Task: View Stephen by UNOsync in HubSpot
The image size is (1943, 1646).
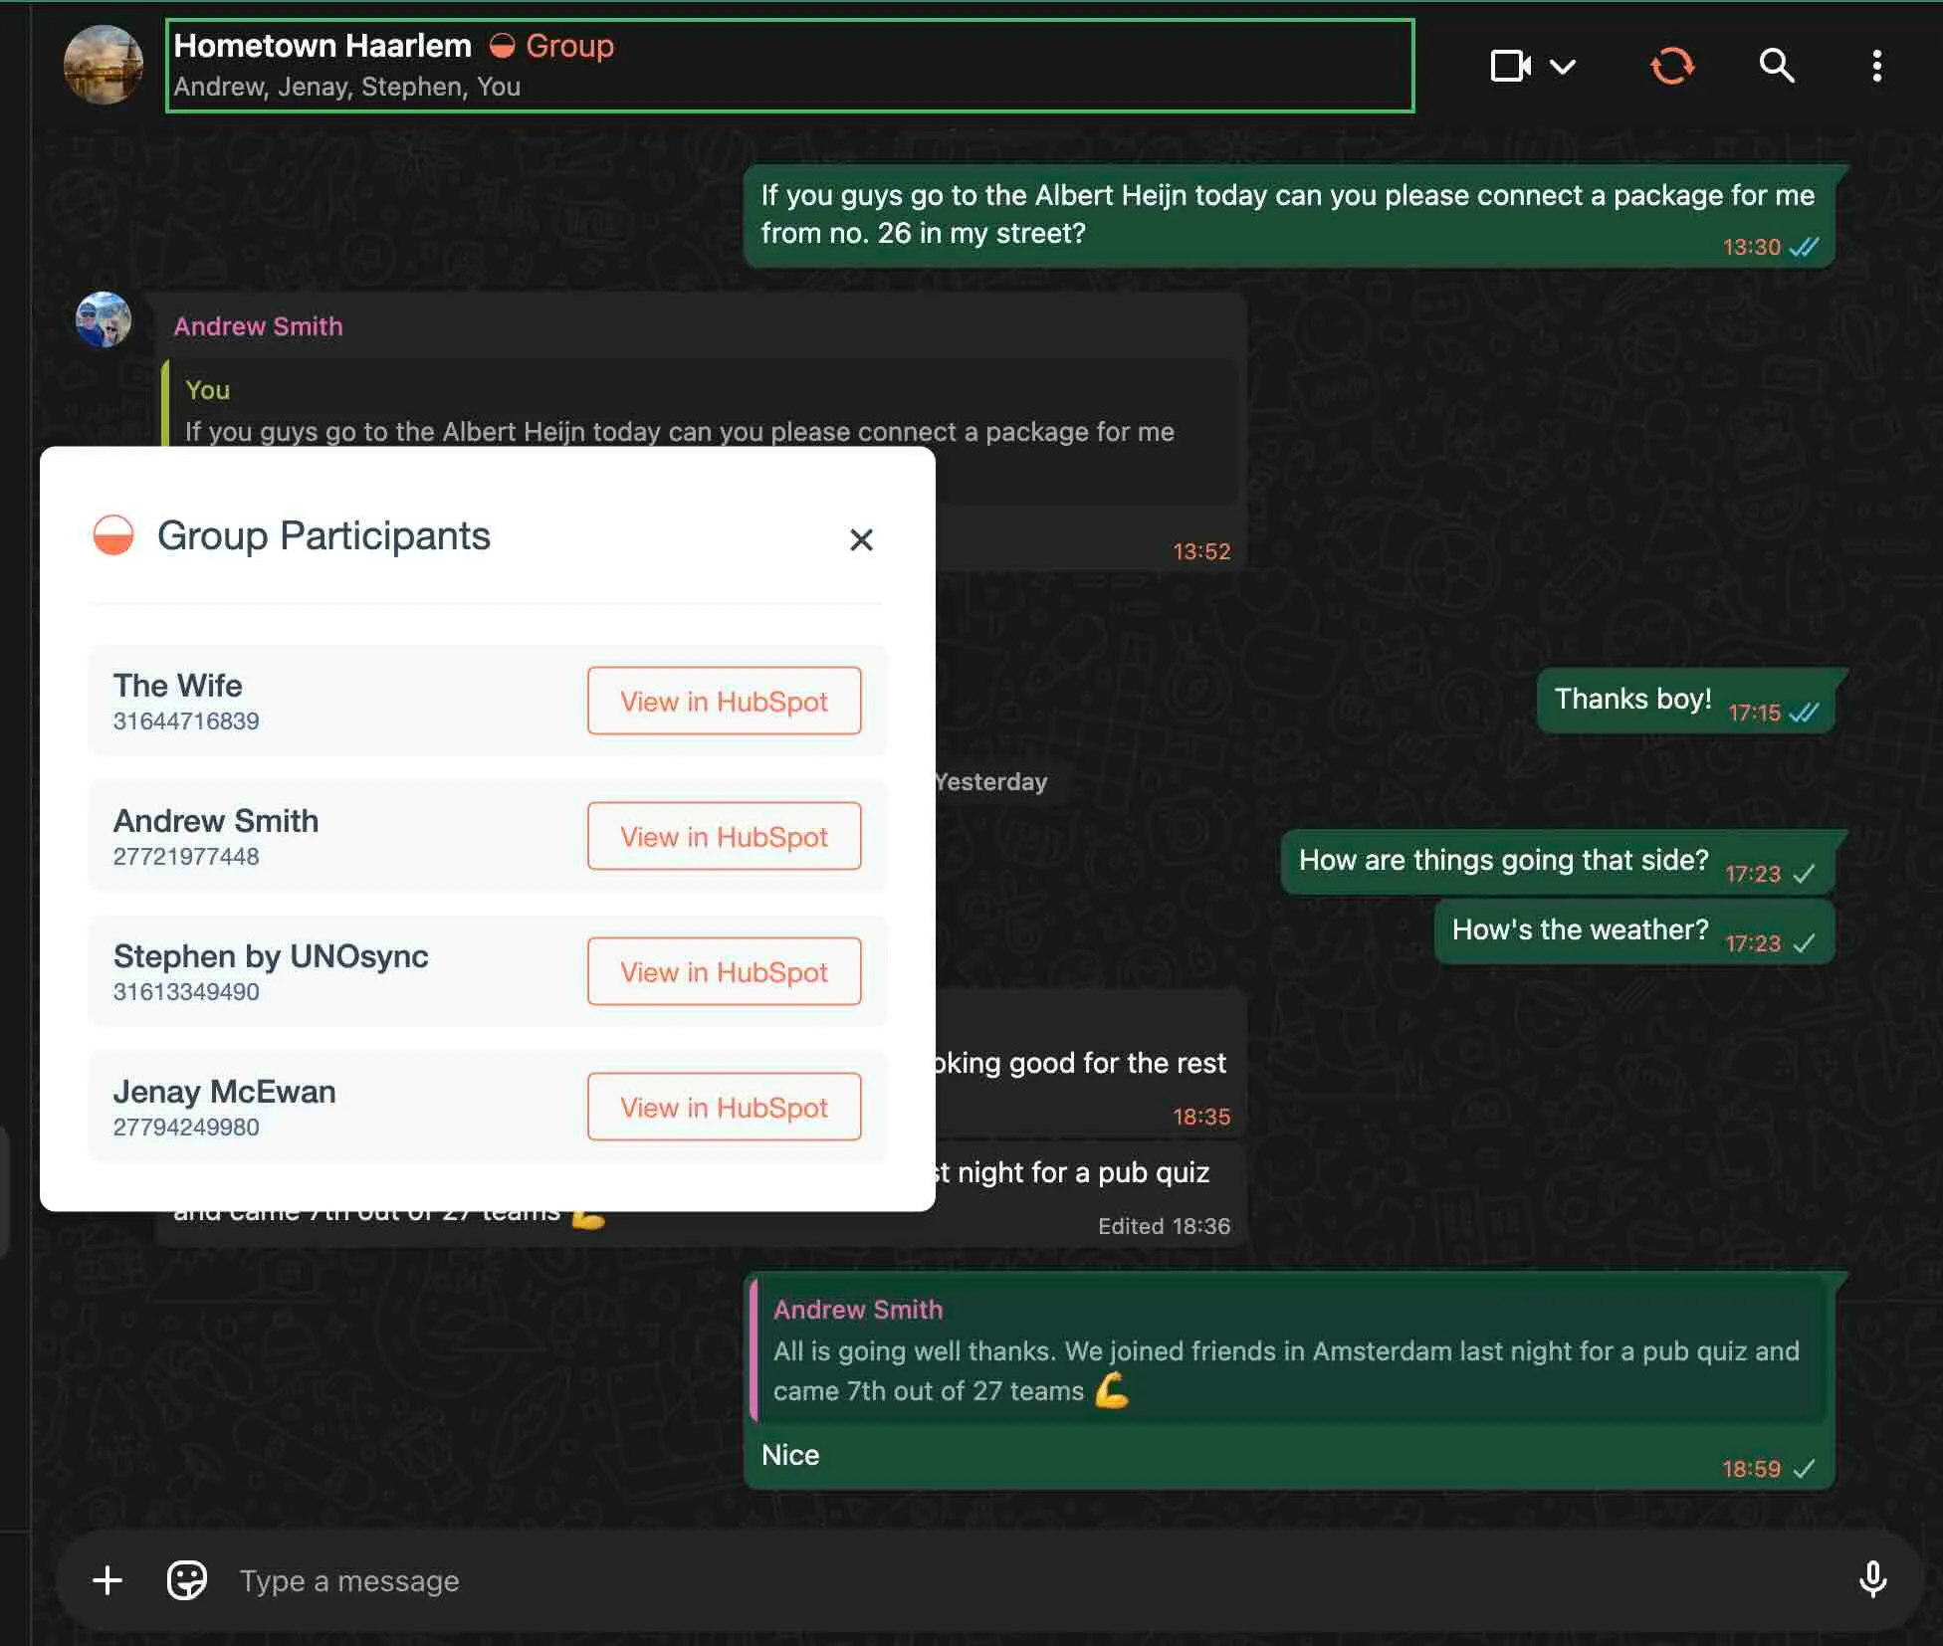Action: pyautogui.click(x=724, y=971)
